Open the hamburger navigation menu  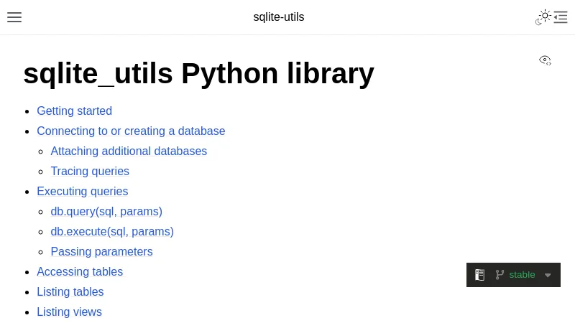click(x=14, y=17)
